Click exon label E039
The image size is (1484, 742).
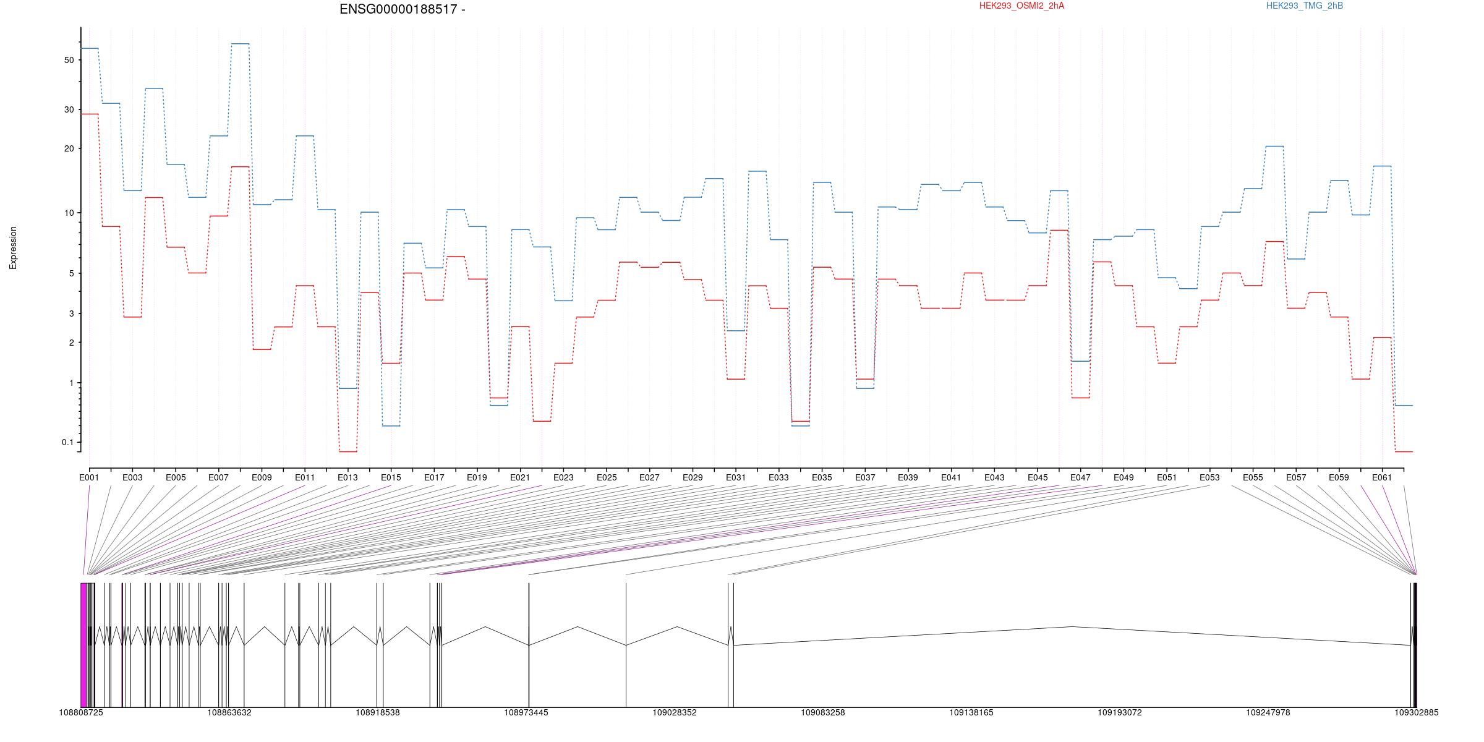[x=908, y=477]
